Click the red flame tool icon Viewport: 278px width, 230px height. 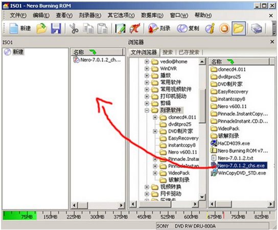point(135,29)
